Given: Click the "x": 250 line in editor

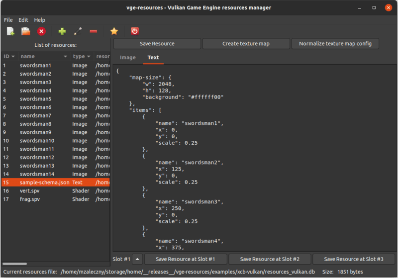Looking at the screenshot, I should pyautogui.click(x=170, y=208).
